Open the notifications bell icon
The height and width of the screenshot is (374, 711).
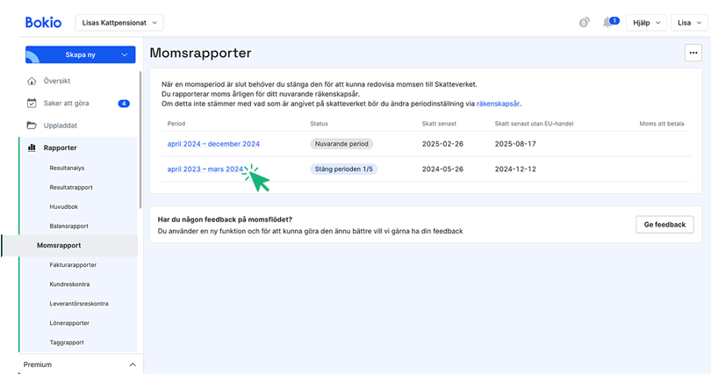click(x=607, y=23)
